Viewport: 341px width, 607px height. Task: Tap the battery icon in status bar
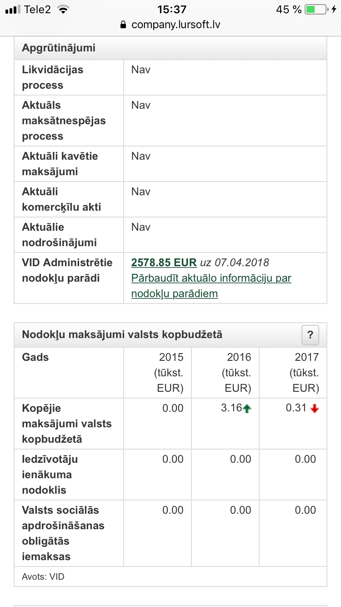point(316,9)
